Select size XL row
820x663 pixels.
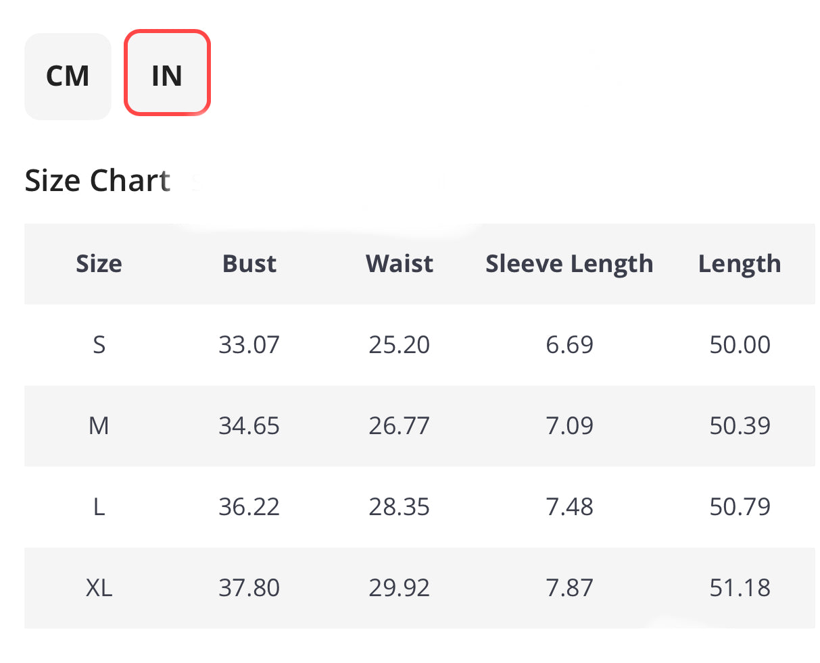click(99, 588)
